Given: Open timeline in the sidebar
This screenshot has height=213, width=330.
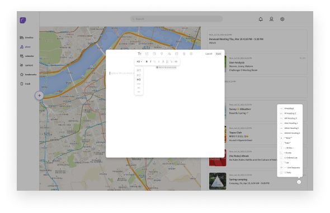Looking at the screenshot, I should coord(27,37).
